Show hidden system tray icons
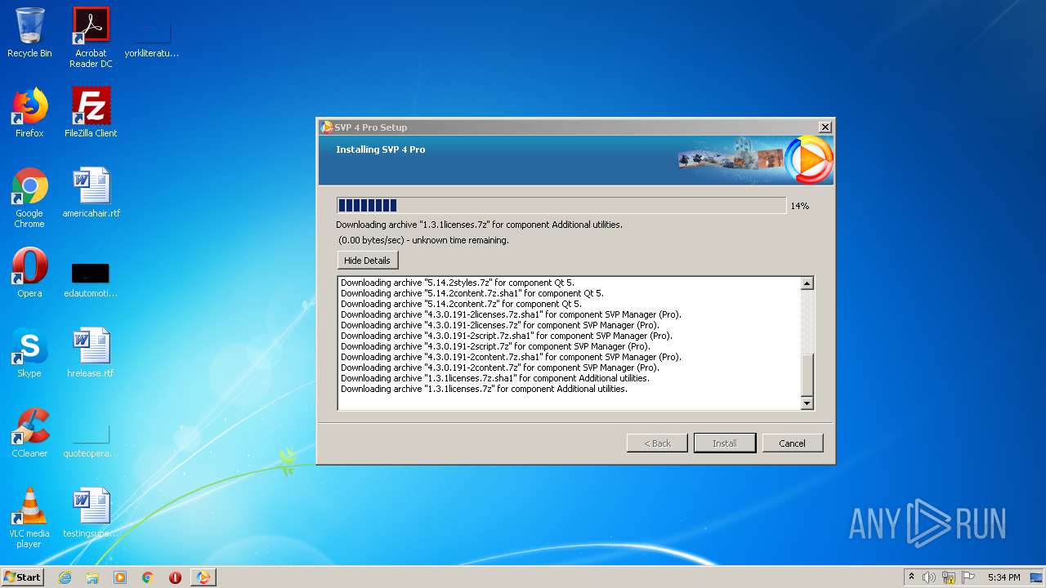Screen dimensions: 1046x588 tap(911, 577)
